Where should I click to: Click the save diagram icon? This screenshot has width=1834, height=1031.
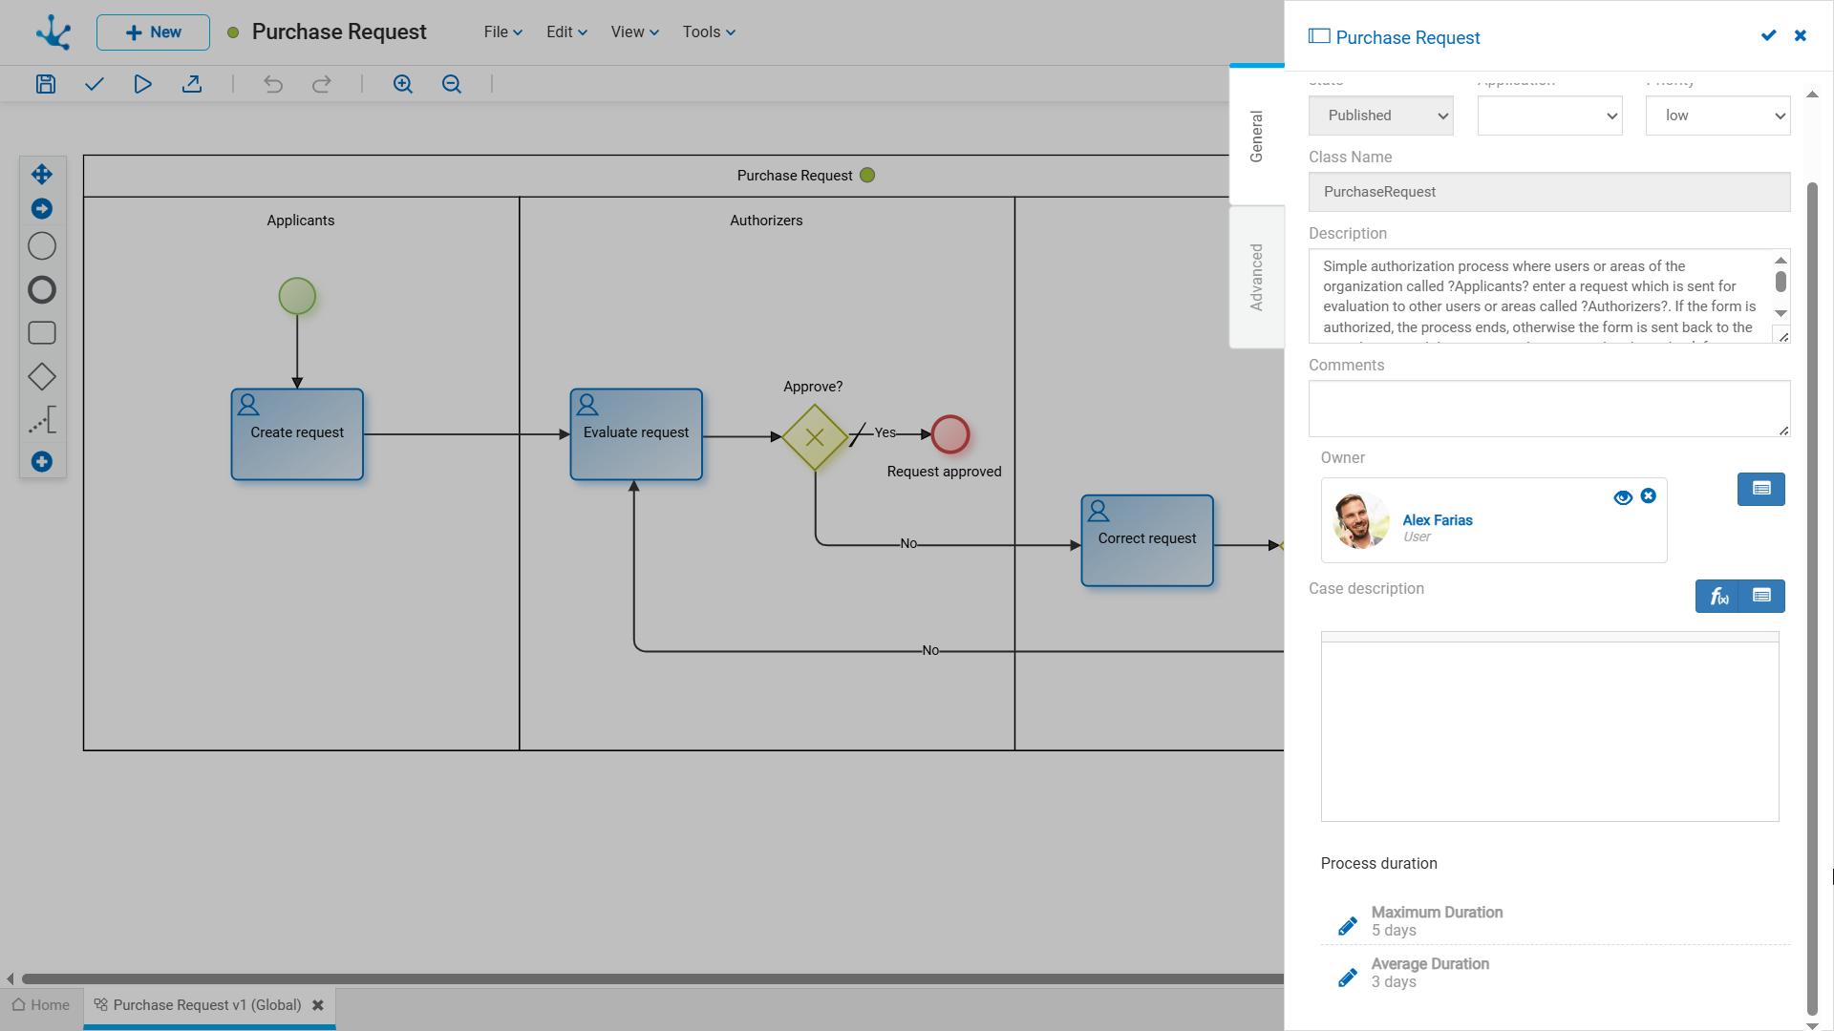[45, 84]
